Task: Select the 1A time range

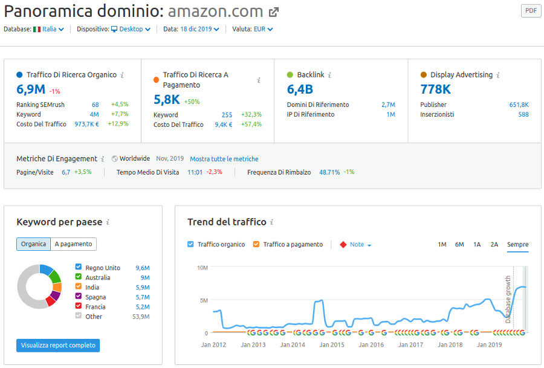Action: pos(477,245)
